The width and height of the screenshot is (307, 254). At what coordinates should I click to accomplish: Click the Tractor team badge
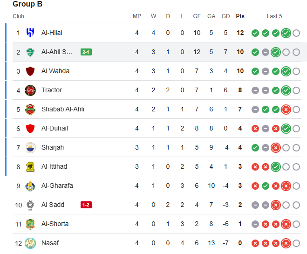click(x=30, y=90)
